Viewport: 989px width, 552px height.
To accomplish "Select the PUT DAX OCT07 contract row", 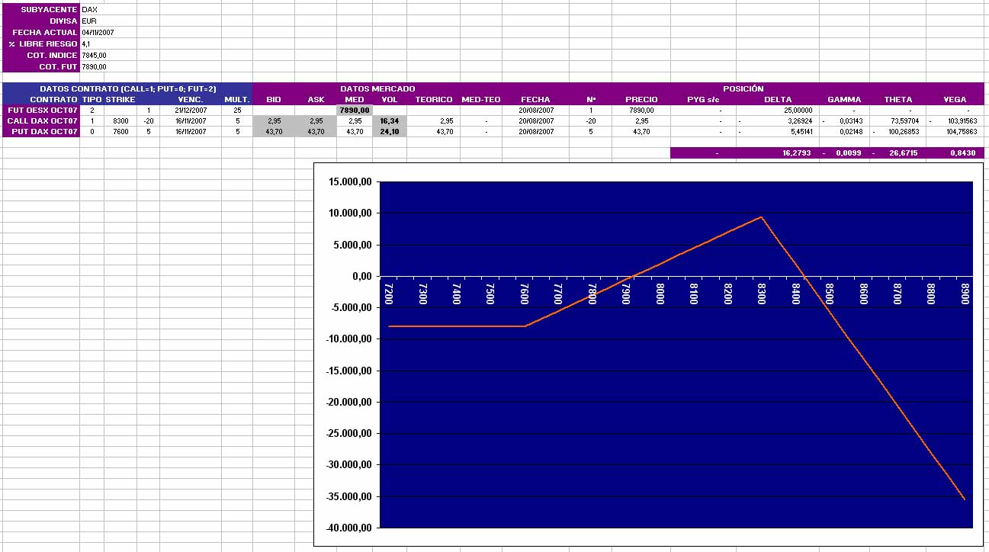I will [41, 132].
